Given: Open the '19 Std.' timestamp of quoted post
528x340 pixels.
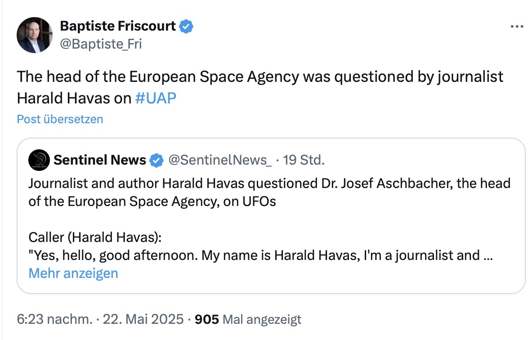Looking at the screenshot, I should [x=304, y=160].
